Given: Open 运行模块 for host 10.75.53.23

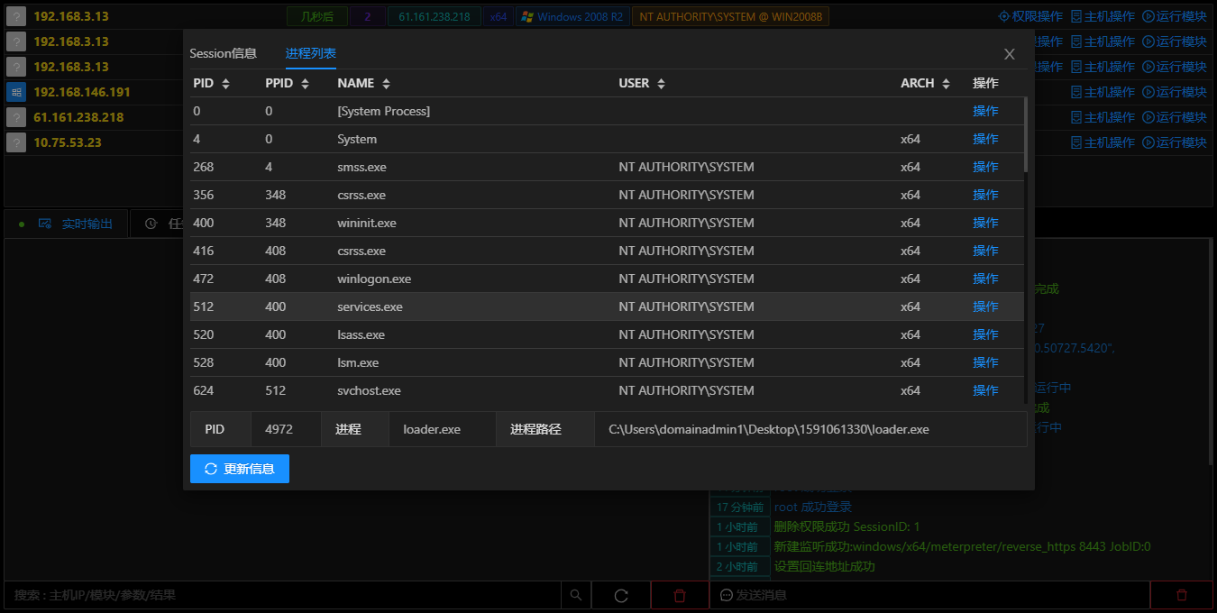Looking at the screenshot, I should click(1175, 142).
